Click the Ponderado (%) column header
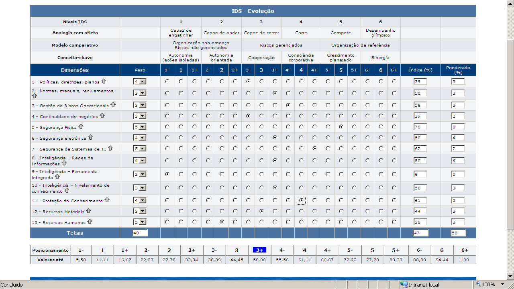The image size is (514, 289). click(458, 70)
